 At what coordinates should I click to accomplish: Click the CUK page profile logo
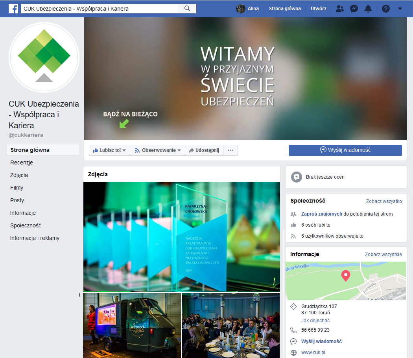(x=44, y=57)
